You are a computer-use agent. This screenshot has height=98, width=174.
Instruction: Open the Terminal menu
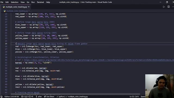coord(40,2)
